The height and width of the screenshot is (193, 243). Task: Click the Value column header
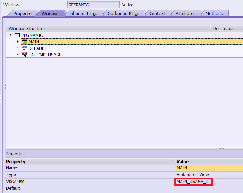pyautogui.click(x=210, y=162)
